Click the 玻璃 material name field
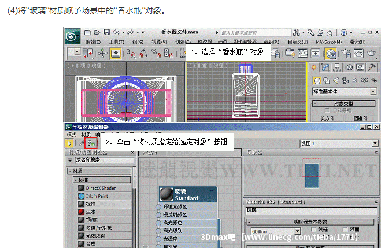This screenshot has height=248, width=381. [311, 211]
